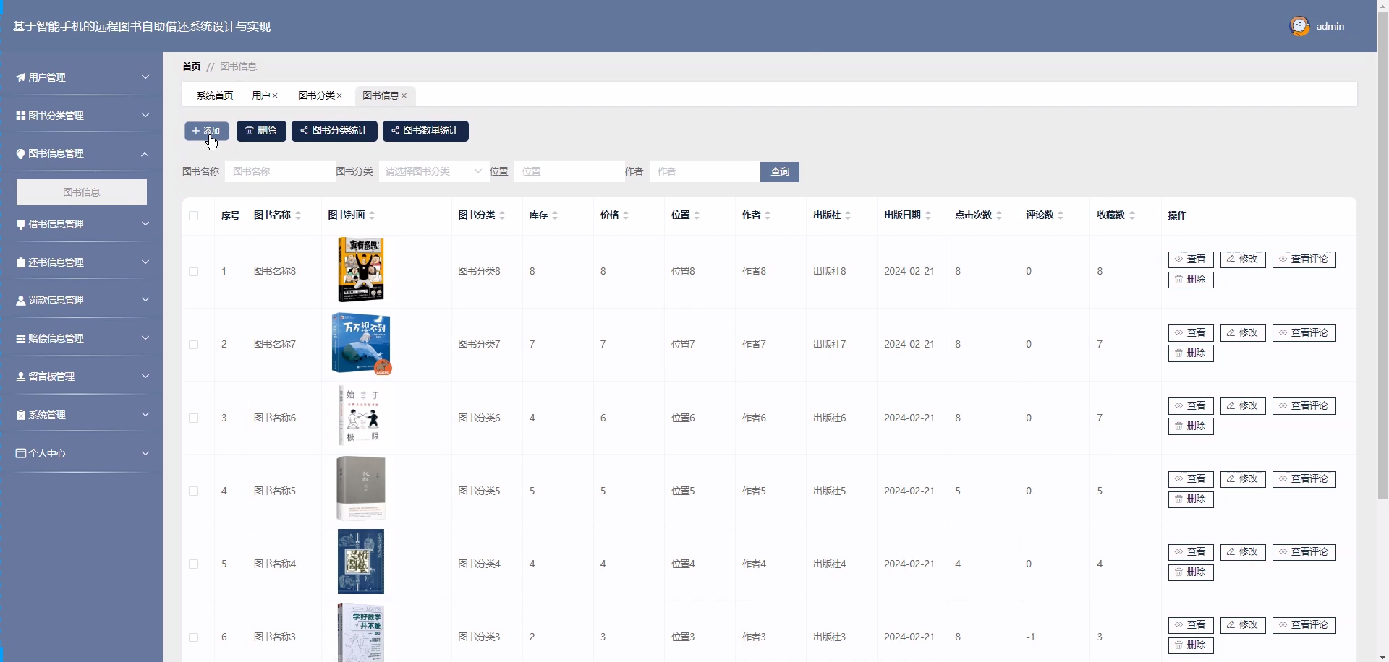Screen dimensions: 1389x662
Task: Expand 用户管理 sidebar menu
Action: pos(81,77)
